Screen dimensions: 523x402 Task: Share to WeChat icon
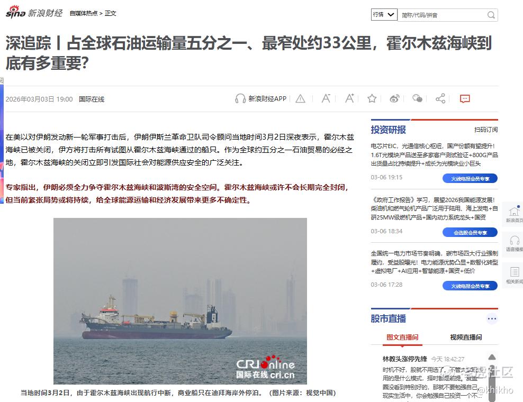pyautogui.click(x=417, y=98)
